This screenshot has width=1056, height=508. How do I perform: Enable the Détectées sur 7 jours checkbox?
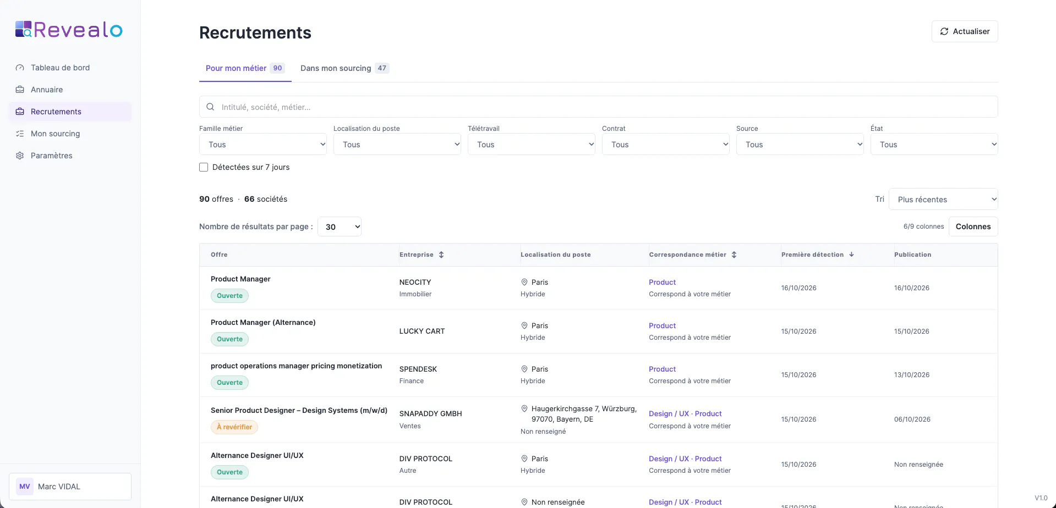[204, 167]
